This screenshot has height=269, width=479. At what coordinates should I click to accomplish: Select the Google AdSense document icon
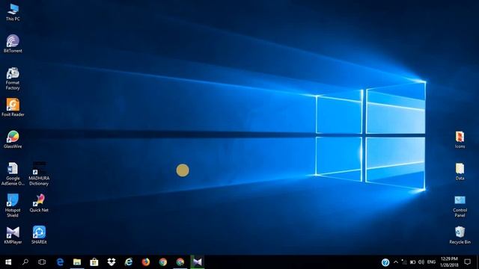coord(13,174)
